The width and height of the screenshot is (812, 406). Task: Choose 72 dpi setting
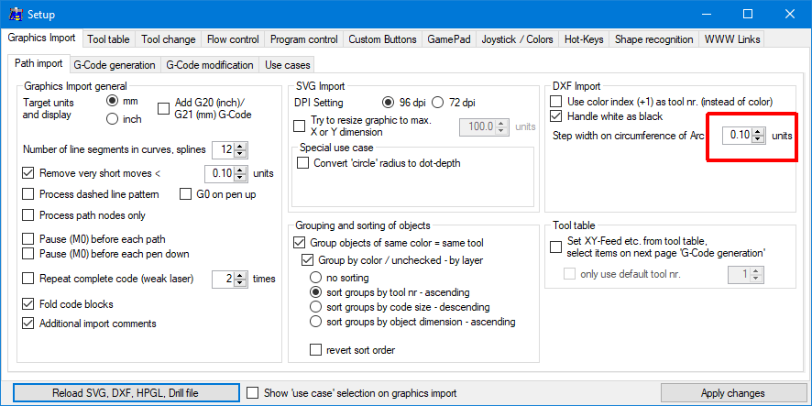click(438, 102)
